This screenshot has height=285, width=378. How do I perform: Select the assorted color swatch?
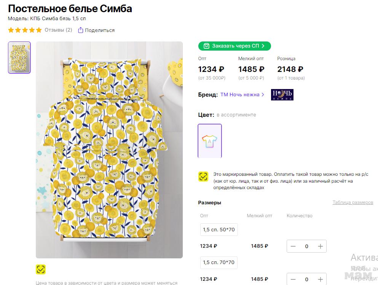(209, 141)
